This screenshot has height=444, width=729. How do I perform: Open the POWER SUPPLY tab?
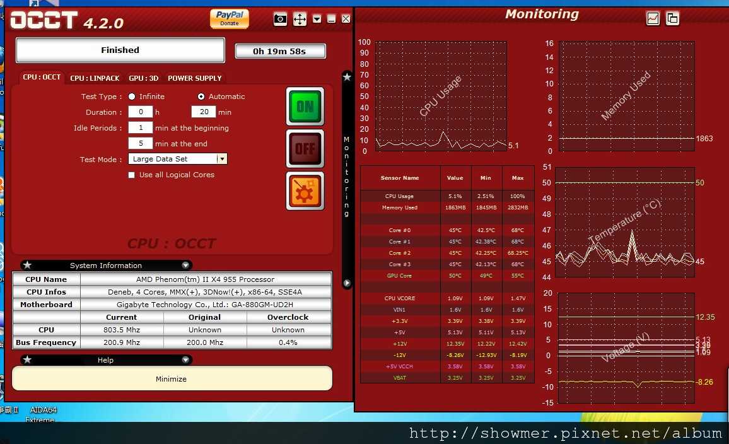pyautogui.click(x=195, y=78)
